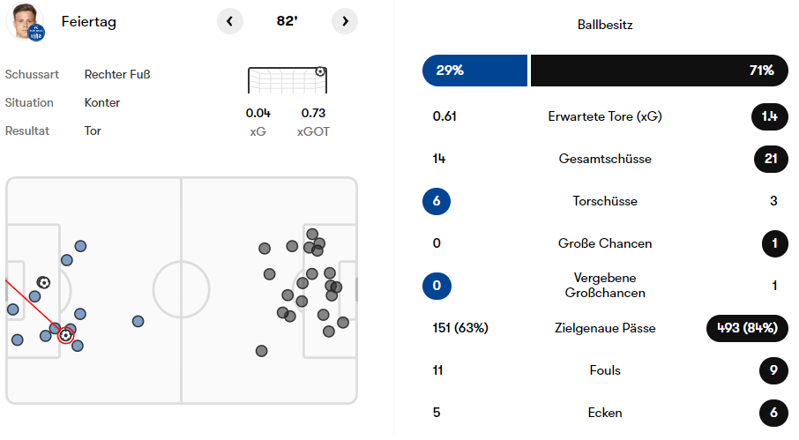
Task: Open Feiertag's player avatar
Action: 25,21
